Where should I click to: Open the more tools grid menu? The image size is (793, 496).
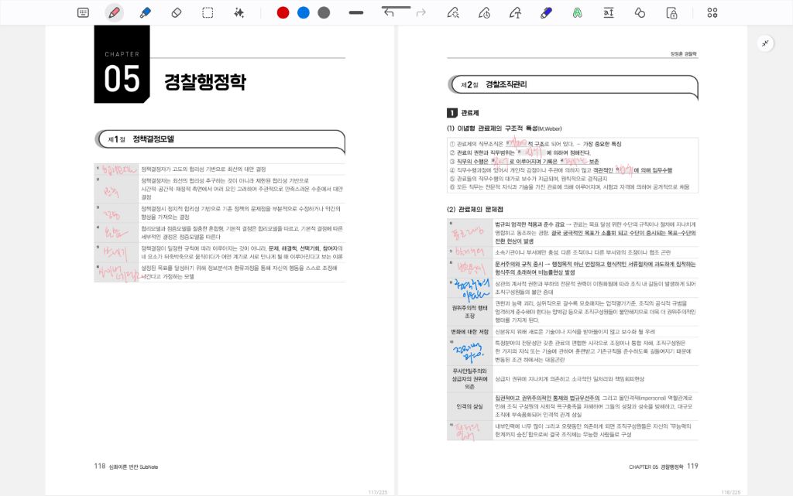click(712, 12)
